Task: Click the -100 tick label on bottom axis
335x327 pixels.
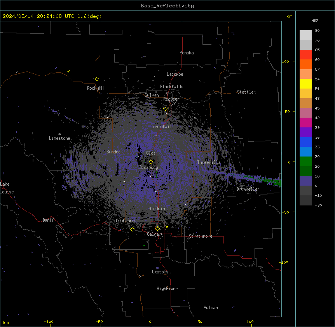Action: (49, 322)
